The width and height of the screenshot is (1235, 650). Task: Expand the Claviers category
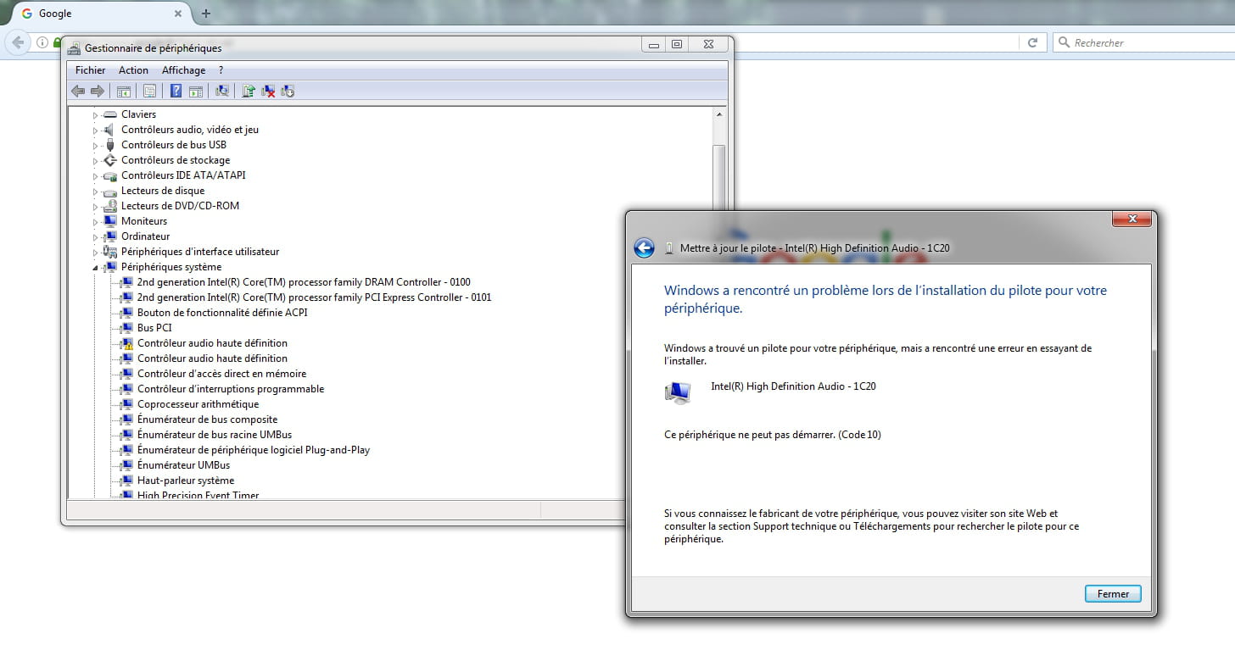pos(96,114)
